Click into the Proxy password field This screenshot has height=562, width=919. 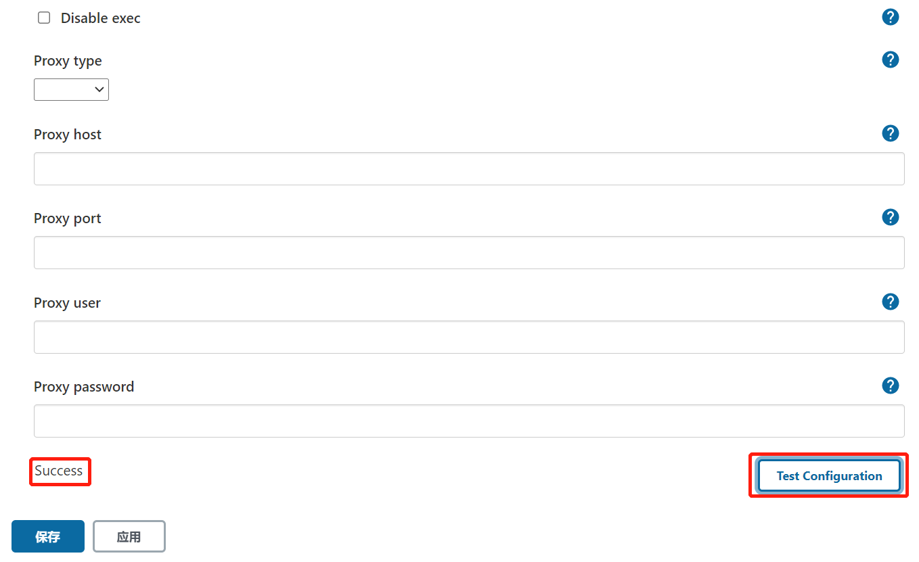tap(469, 421)
